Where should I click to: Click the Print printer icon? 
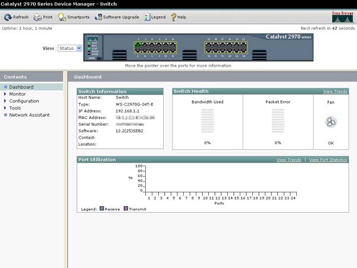click(x=37, y=17)
